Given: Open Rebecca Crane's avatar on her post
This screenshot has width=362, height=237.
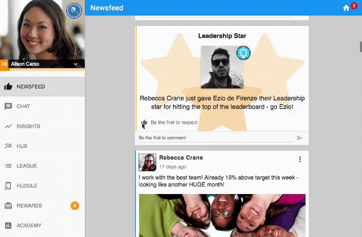Looking at the screenshot, I should coord(147,162).
